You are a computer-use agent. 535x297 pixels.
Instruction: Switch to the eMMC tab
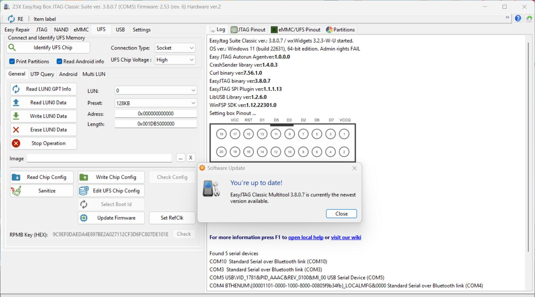point(81,30)
